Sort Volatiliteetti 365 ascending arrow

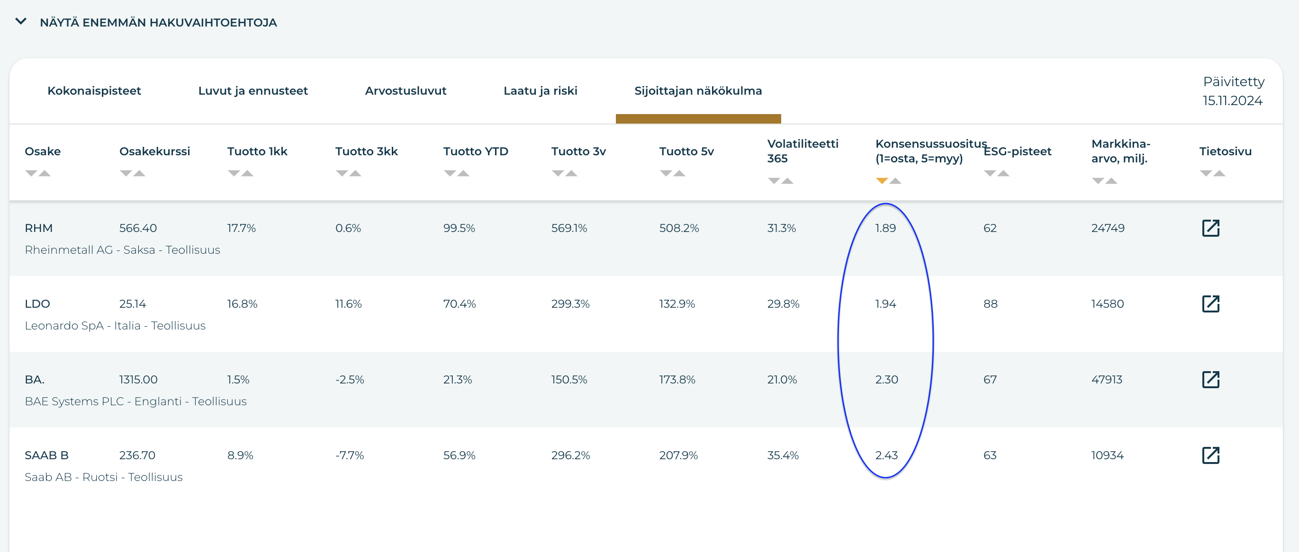click(787, 180)
